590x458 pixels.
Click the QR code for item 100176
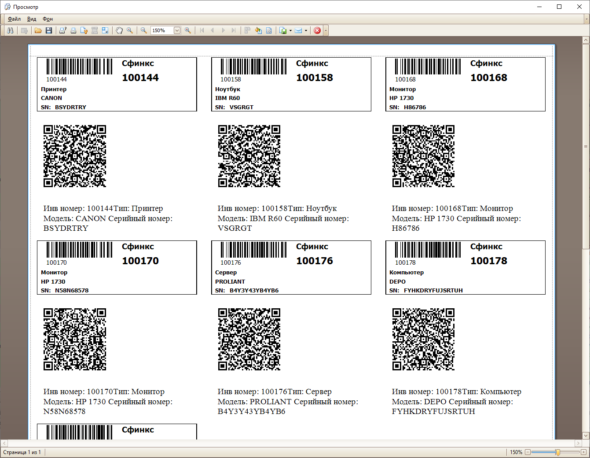[x=249, y=340]
